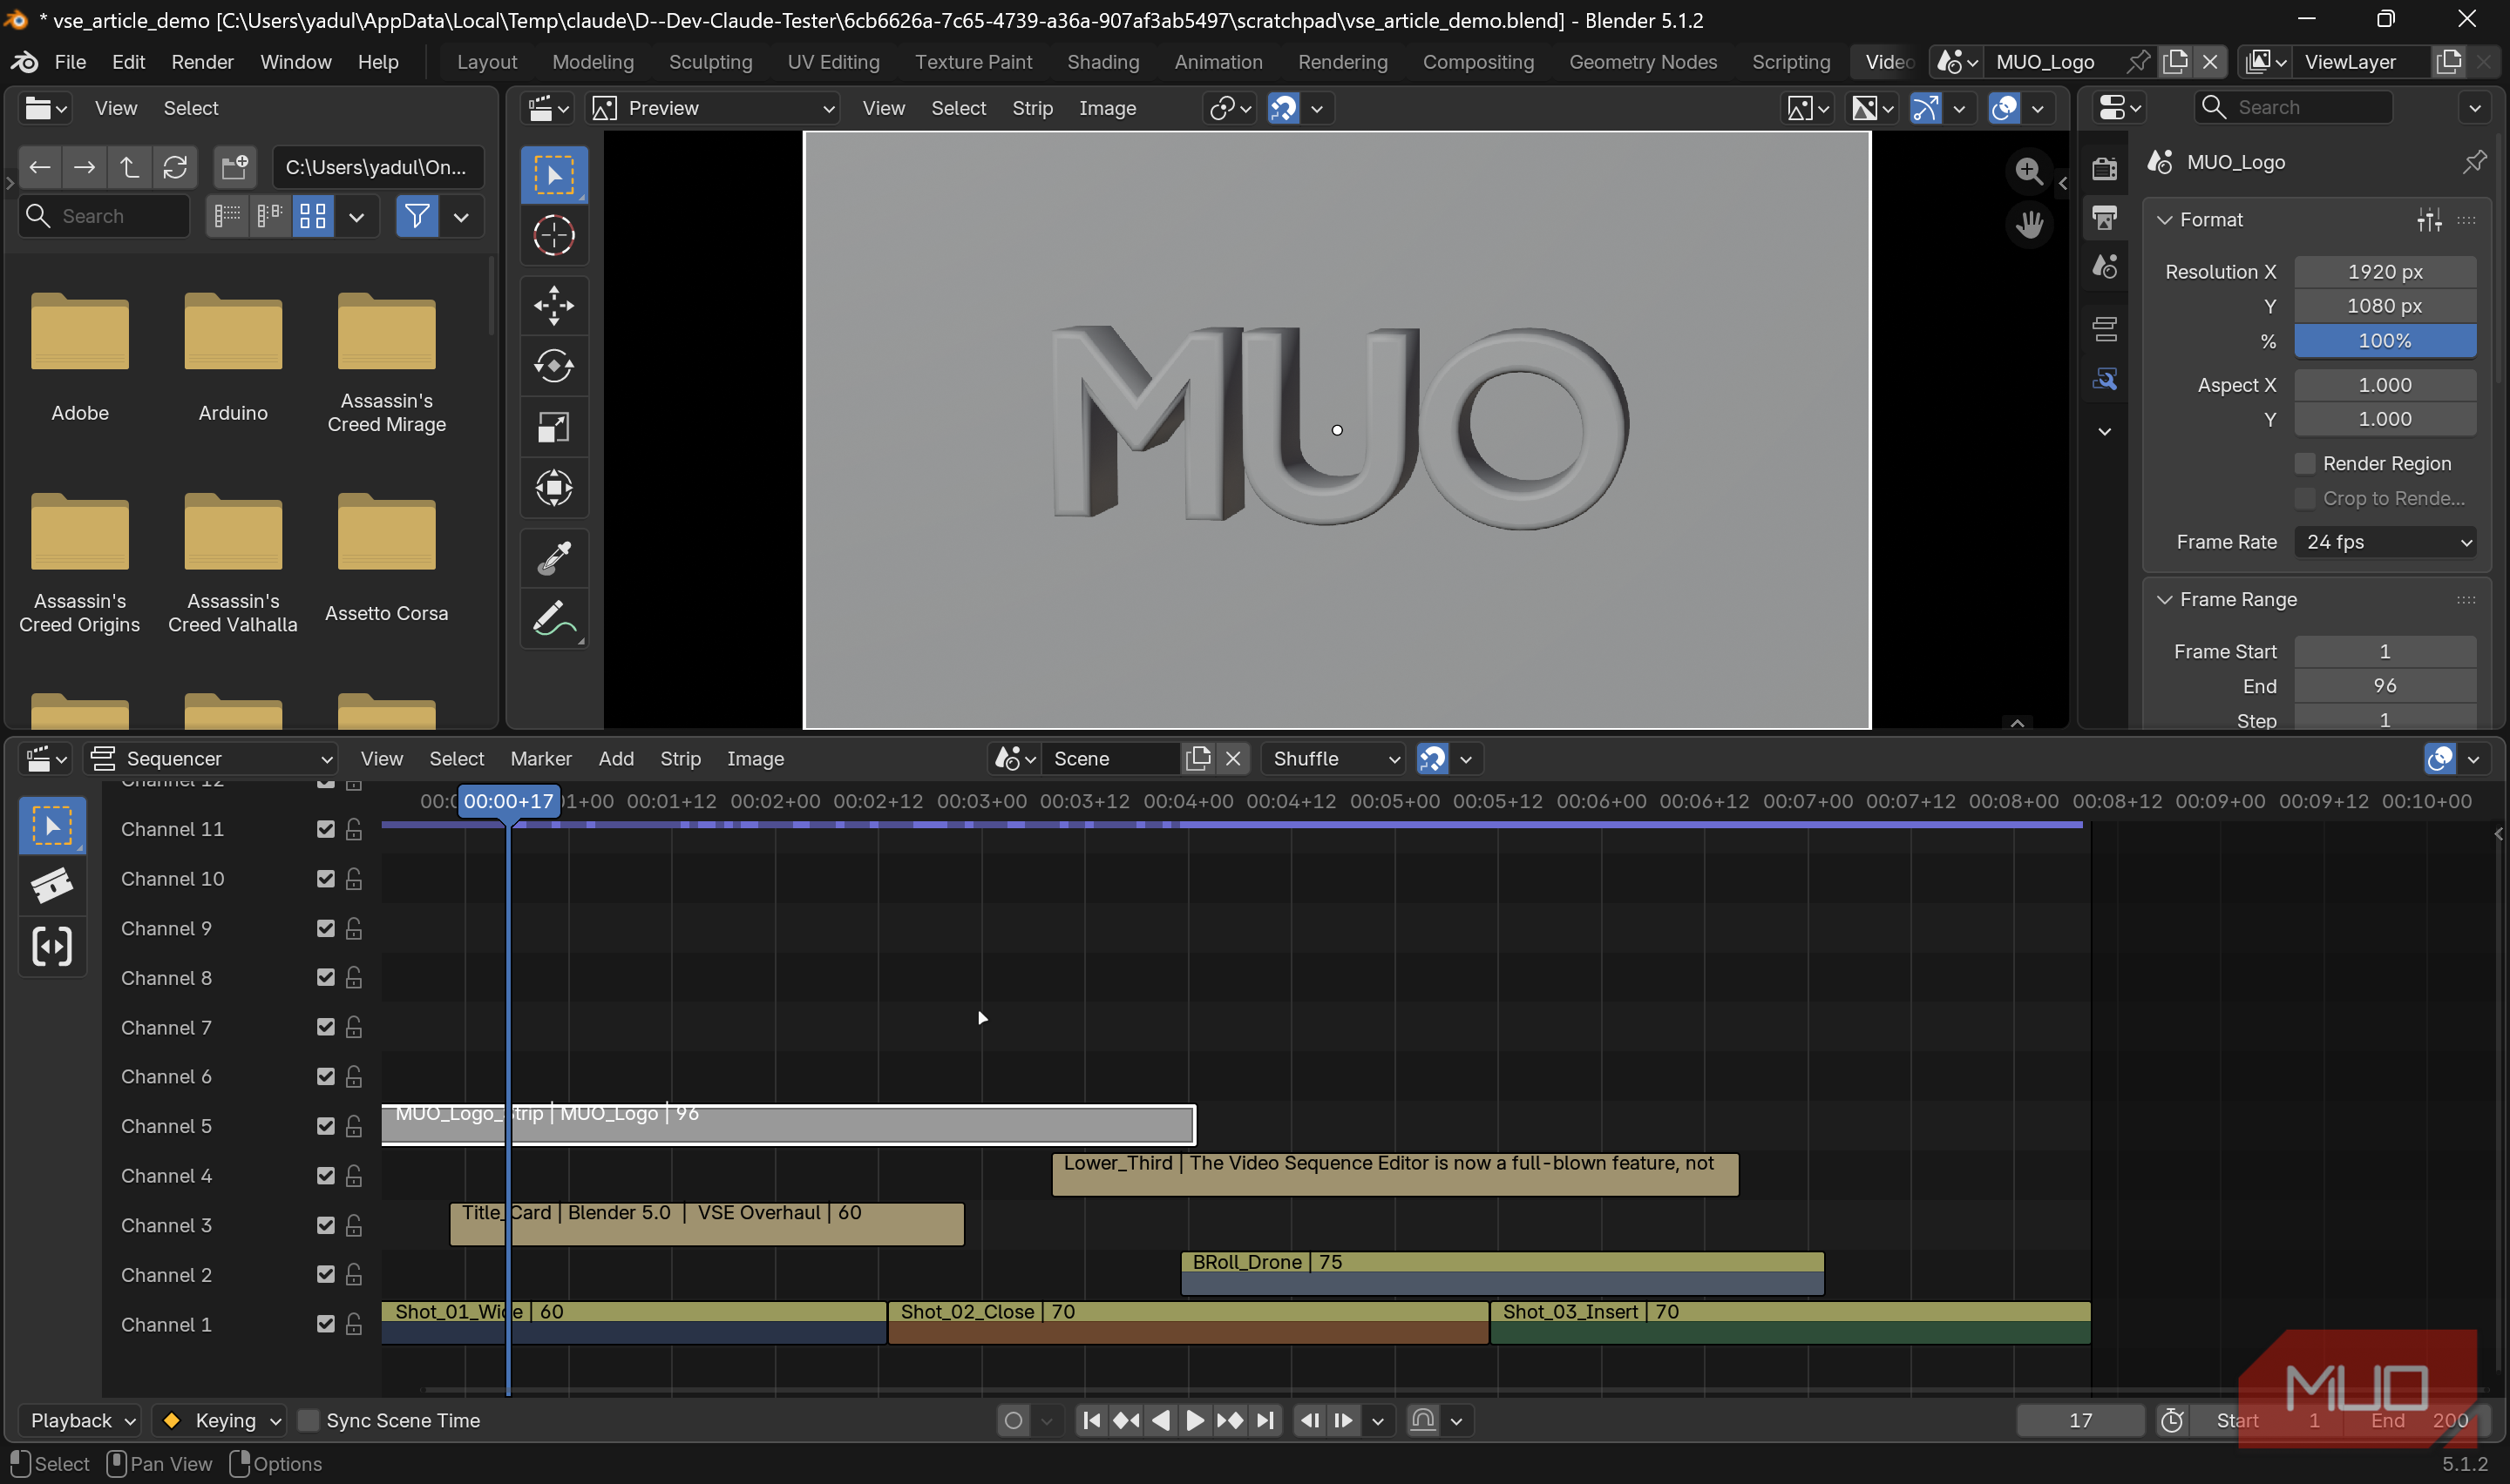Uncheck the Channel 1 checkbox

click(325, 1324)
